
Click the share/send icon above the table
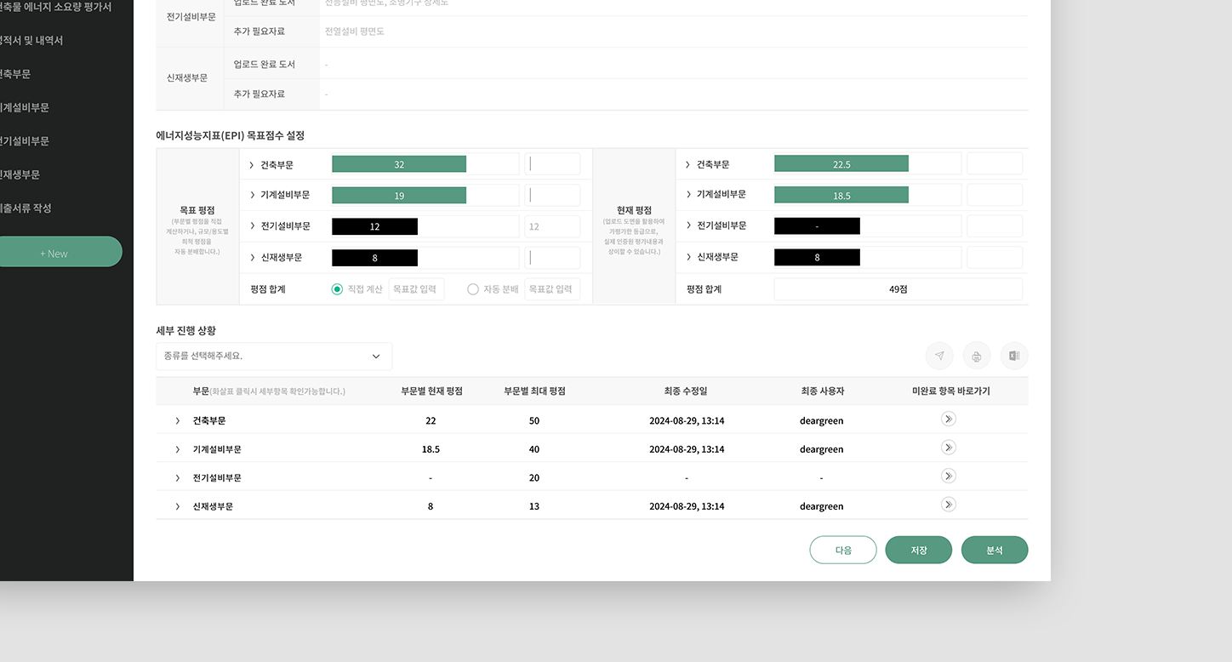click(x=939, y=356)
